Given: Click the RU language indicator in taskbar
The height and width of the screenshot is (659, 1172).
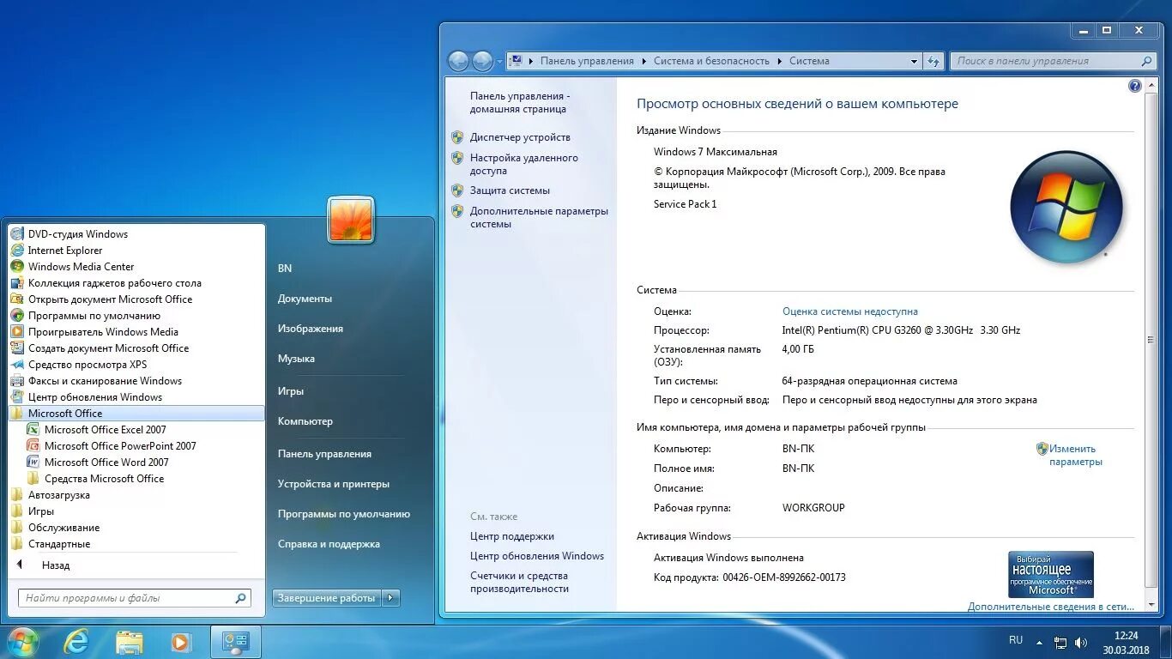Looking at the screenshot, I should click(1016, 640).
